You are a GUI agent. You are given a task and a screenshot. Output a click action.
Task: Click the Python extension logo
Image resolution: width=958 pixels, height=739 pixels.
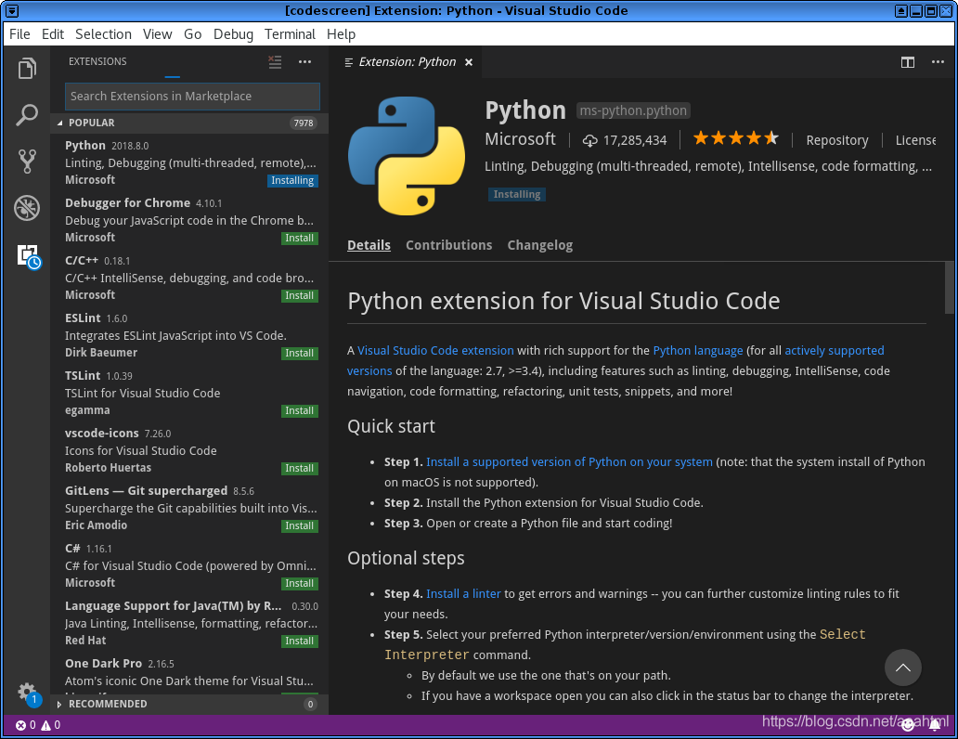[x=407, y=156]
